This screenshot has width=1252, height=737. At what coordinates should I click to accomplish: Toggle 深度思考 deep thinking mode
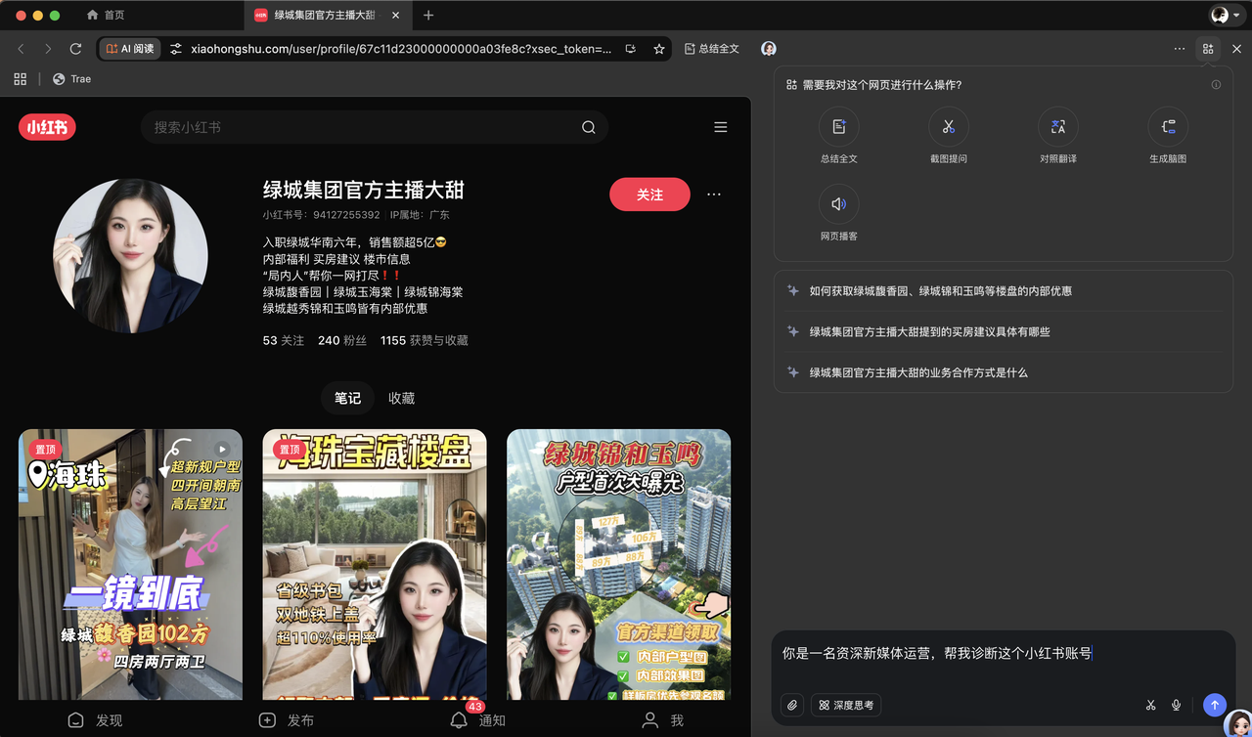point(845,705)
